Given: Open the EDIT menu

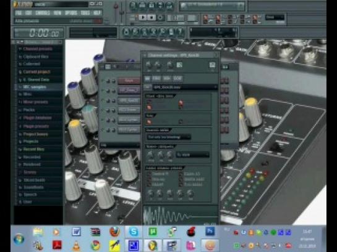Looking at the screenshot, I should click(x=28, y=13).
